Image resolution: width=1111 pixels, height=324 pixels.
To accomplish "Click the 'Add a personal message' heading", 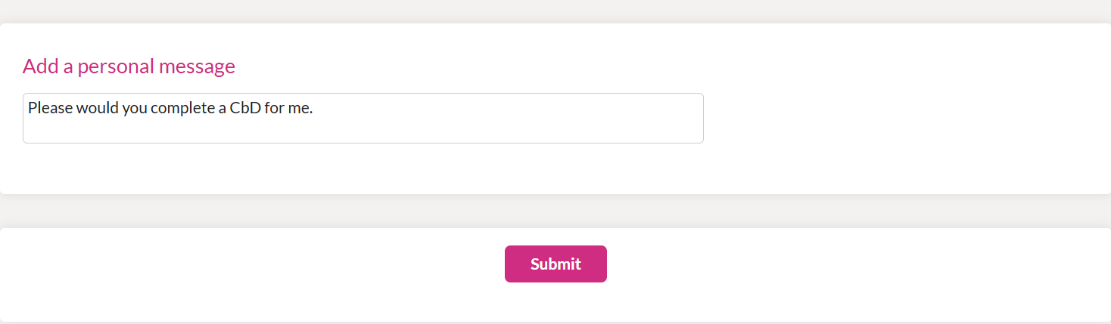I will pos(129,66).
